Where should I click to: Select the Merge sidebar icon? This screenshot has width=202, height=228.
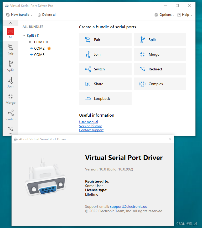click(x=11, y=96)
